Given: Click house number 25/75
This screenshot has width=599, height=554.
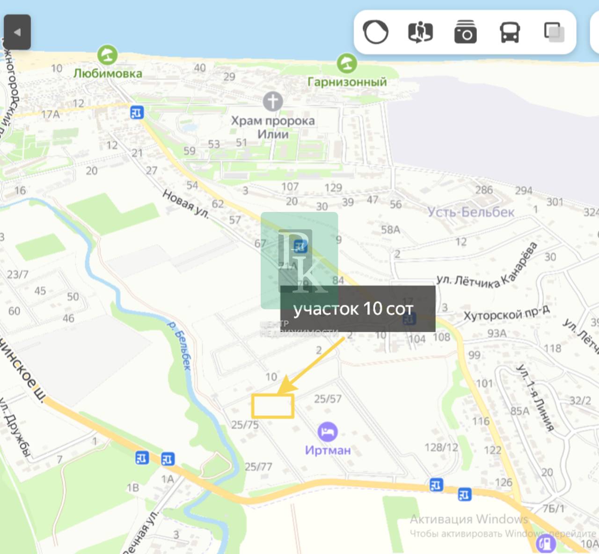Looking at the screenshot, I should [x=245, y=425].
